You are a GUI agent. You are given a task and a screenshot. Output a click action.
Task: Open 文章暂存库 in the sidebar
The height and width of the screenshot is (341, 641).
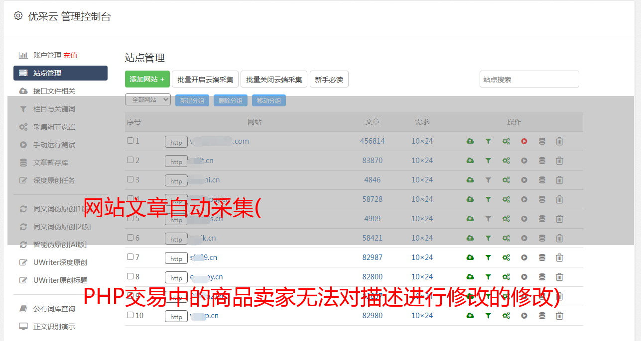pos(51,163)
